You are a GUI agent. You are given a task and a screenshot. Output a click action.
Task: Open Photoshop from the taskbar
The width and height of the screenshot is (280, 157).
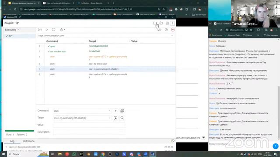click(117, 154)
